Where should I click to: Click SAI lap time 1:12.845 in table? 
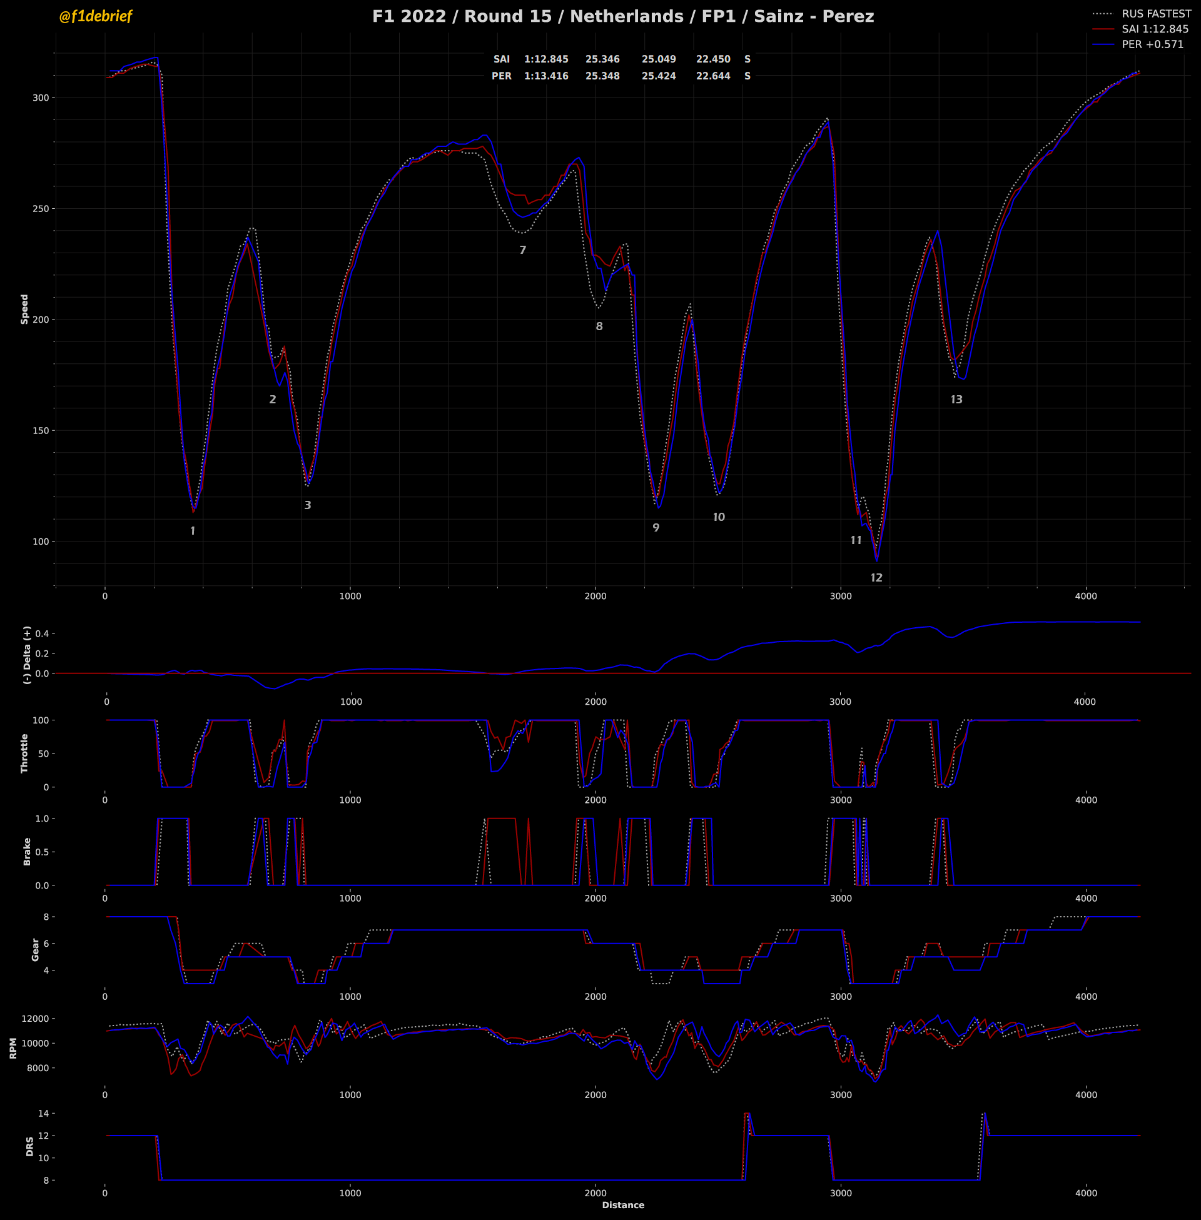pos(545,59)
